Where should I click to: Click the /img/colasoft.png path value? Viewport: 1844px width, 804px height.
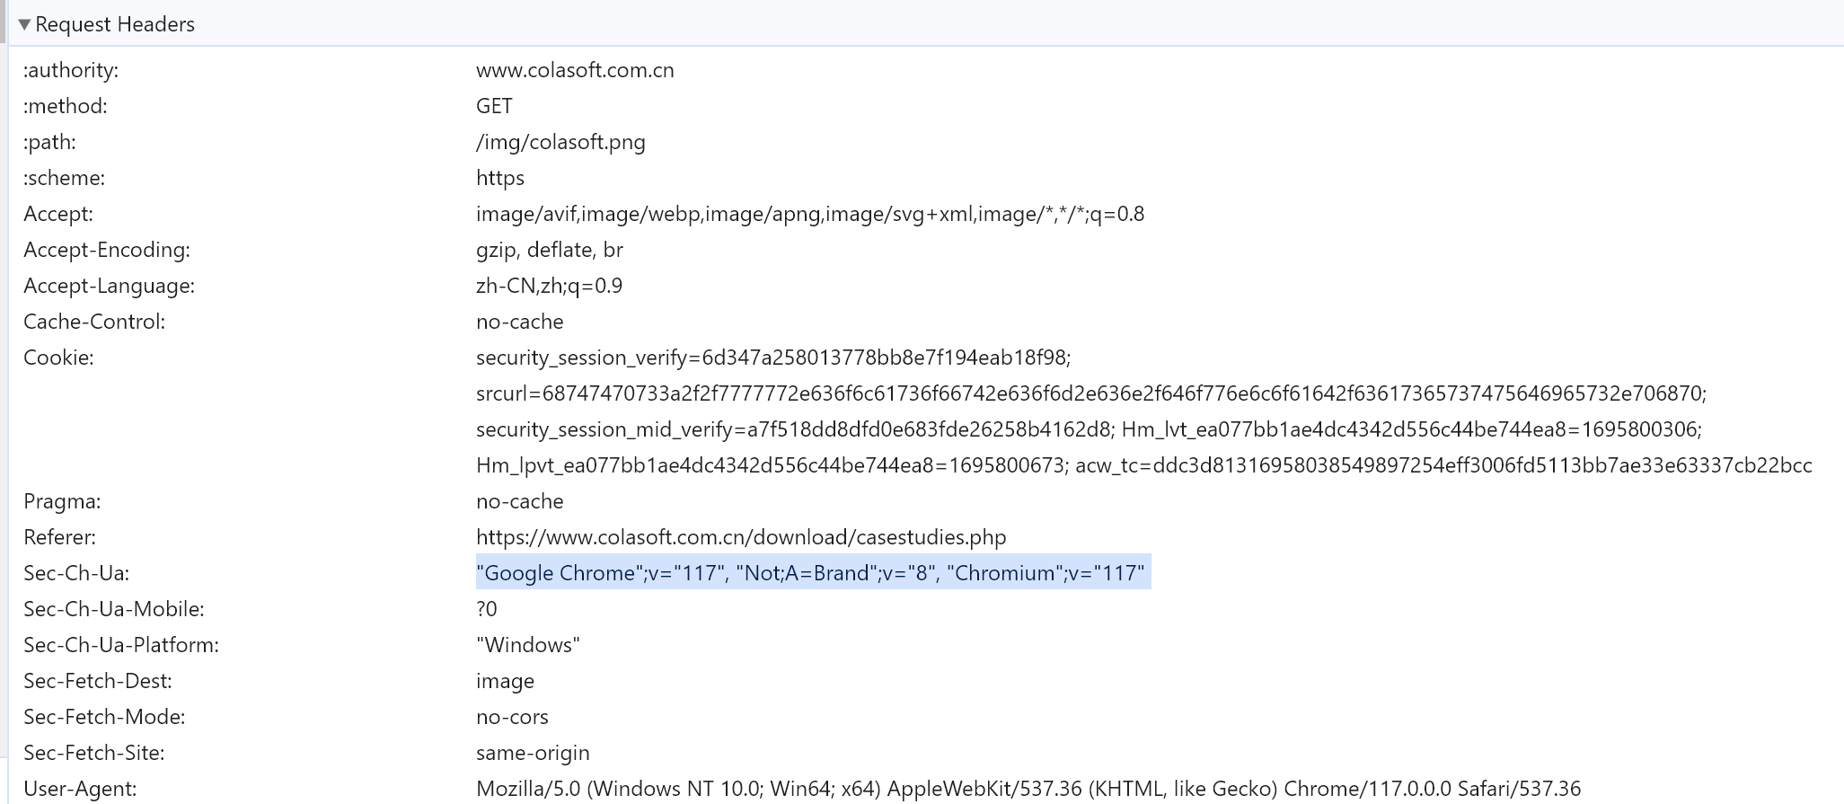point(560,142)
